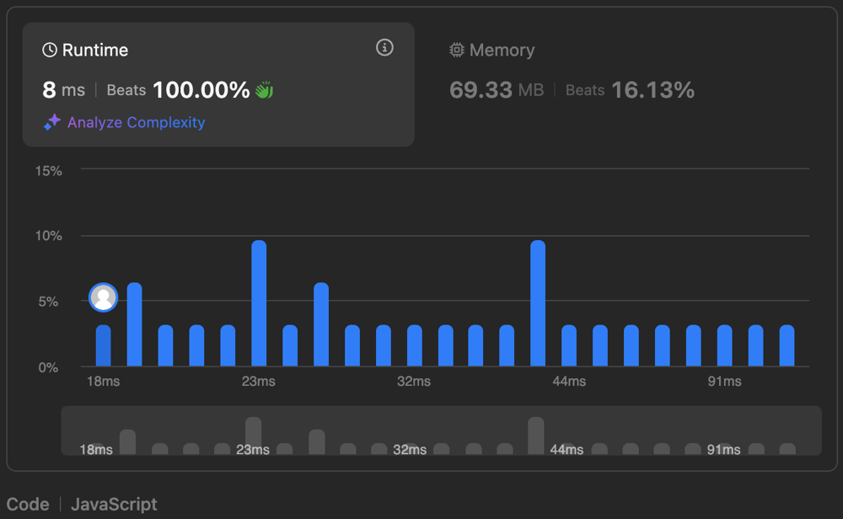Image resolution: width=843 pixels, height=519 pixels.
Task: Click the blue bar above 91ms label
Action: [725, 345]
